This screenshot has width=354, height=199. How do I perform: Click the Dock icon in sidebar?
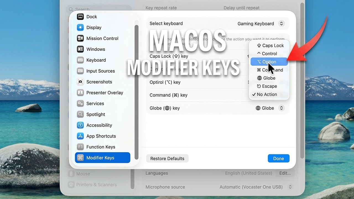(80, 17)
